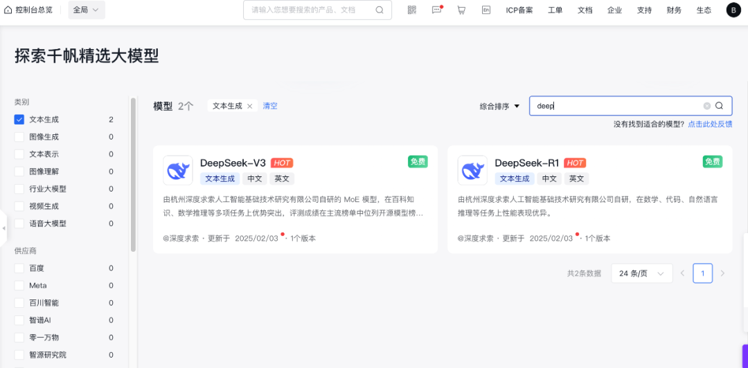Check the 零一万物 supplier checkbox
This screenshot has height=368, width=748.
click(x=19, y=338)
